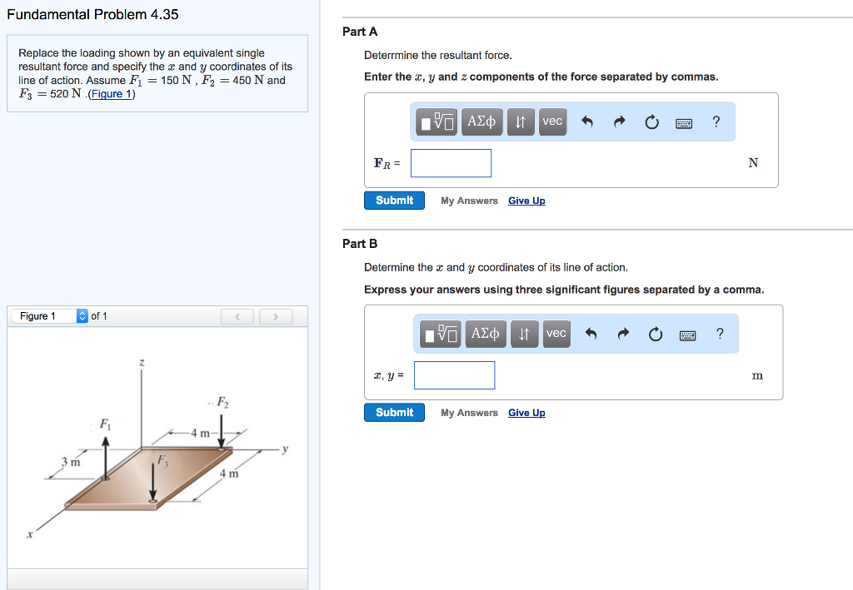Image resolution: width=853 pixels, height=590 pixels.
Task: Click the vec button in Part B toolbar
Action: pyautogui.click(x=556, y=335)
